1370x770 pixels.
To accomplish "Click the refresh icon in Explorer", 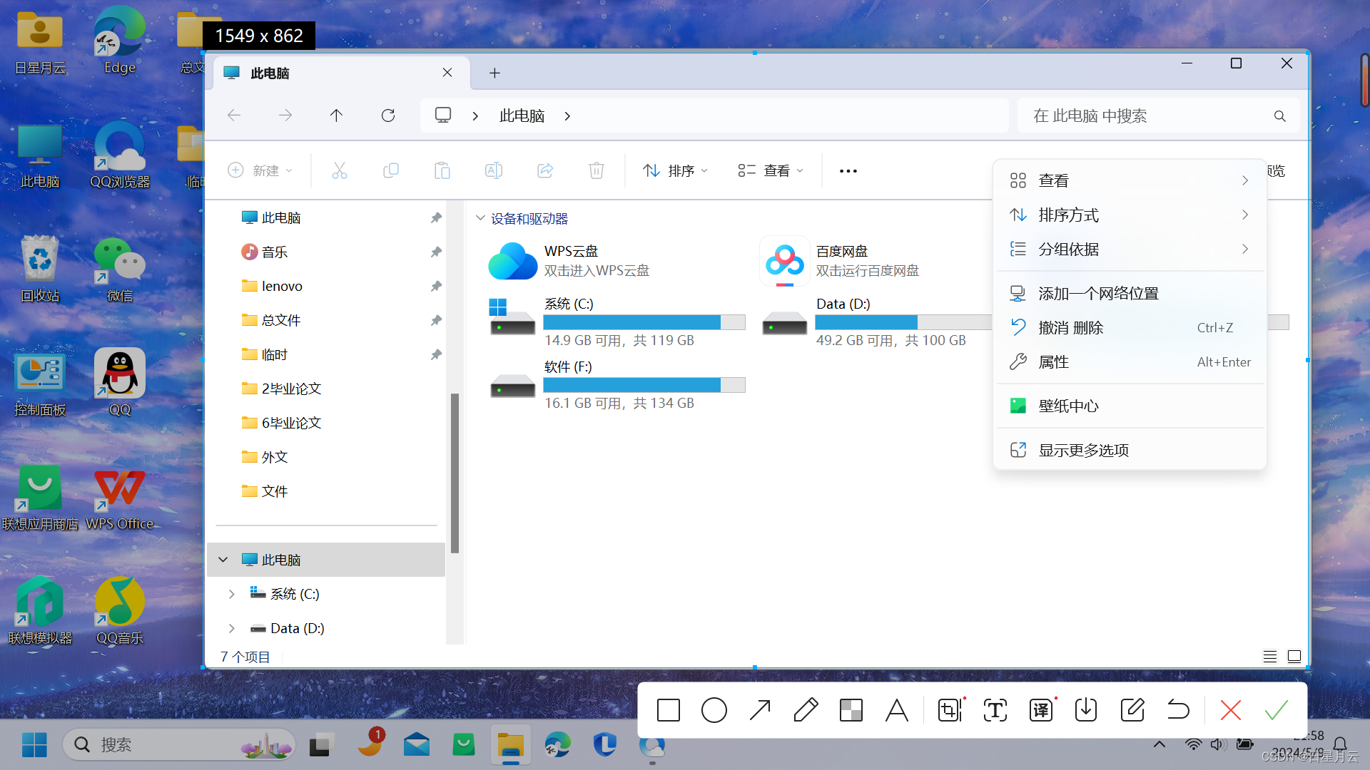I will [x=387, y=115].
